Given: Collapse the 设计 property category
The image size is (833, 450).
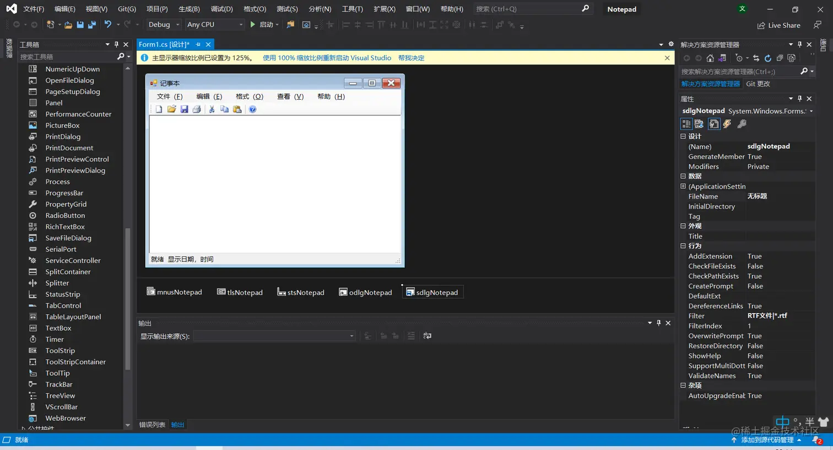Looking at the screenshot, I should pyautogui.click(x=683, y=136).
